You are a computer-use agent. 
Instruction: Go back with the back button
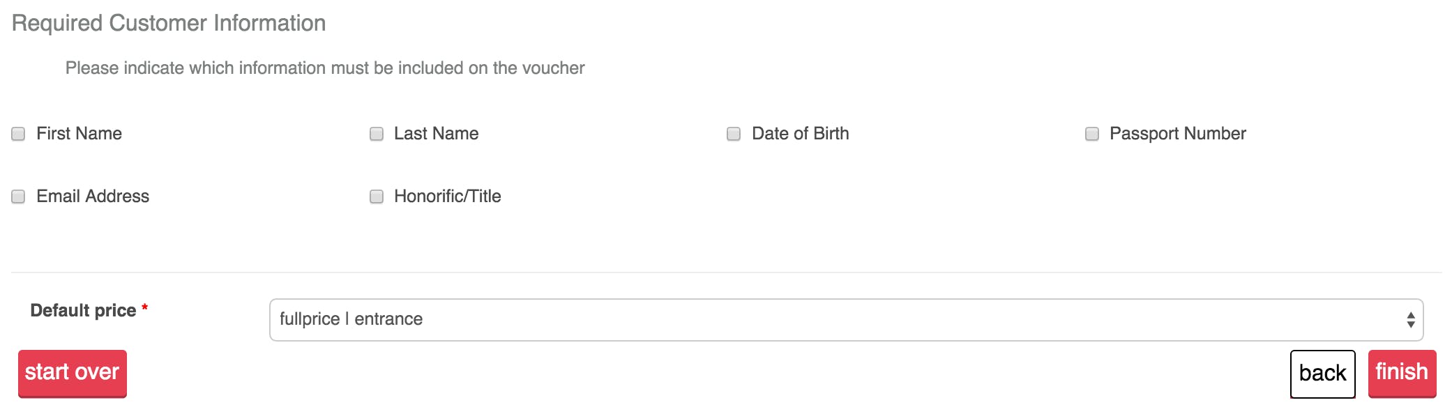[x=1322, y=374]
